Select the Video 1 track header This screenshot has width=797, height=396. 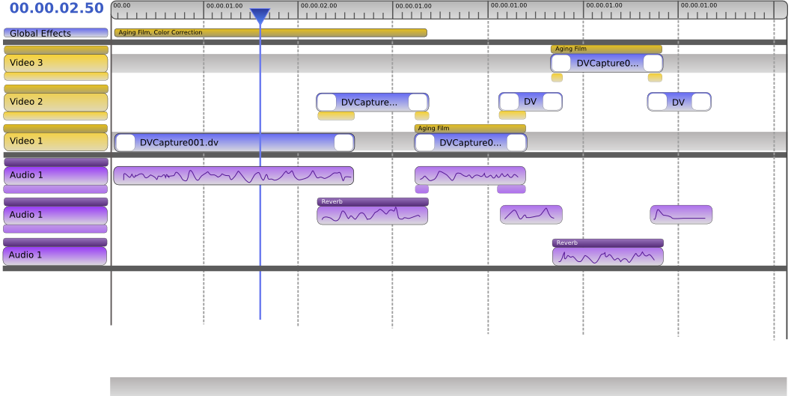(56, 141)
